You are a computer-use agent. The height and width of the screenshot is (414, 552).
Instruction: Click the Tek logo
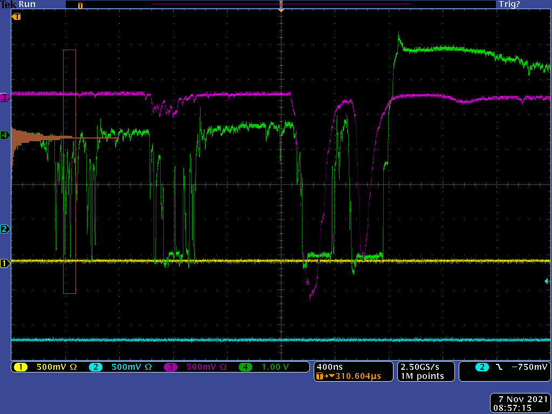click(x=8, y=4)
